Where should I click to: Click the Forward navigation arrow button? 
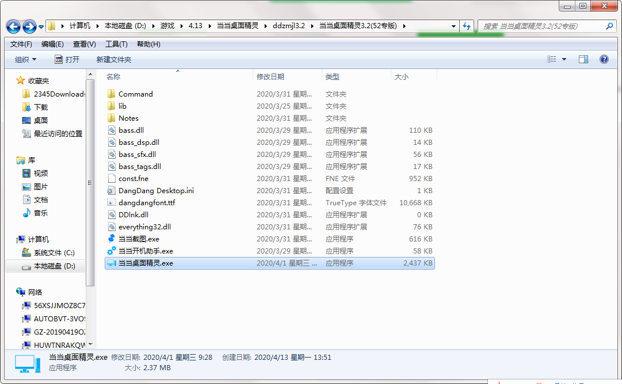tap(29, 26)
